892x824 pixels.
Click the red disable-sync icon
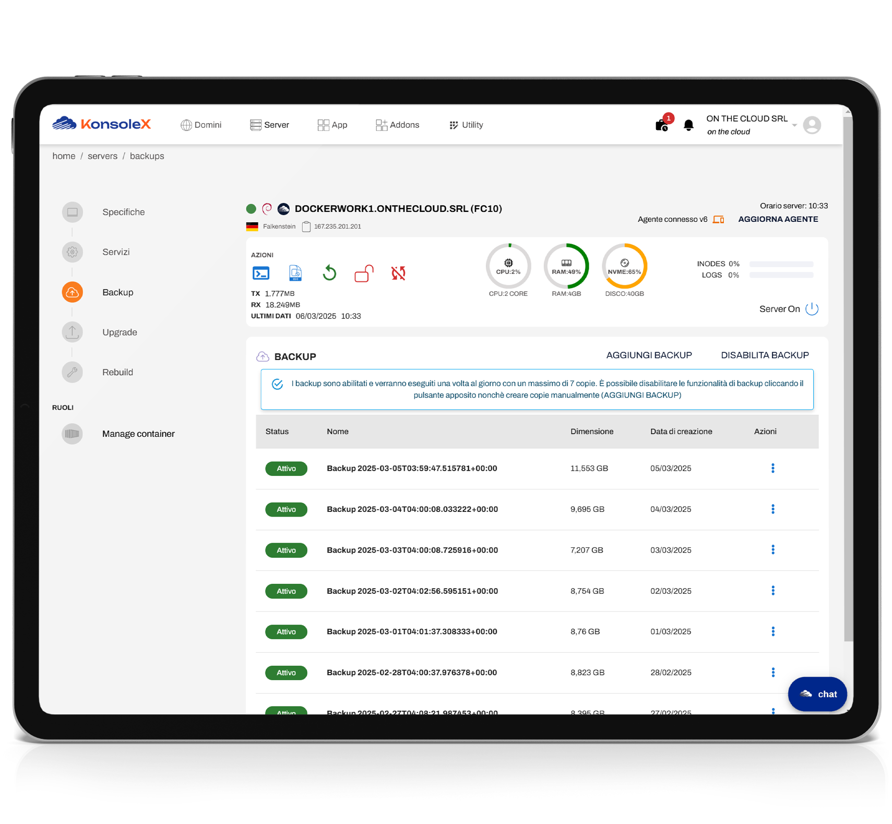click(x=398, y=273)
